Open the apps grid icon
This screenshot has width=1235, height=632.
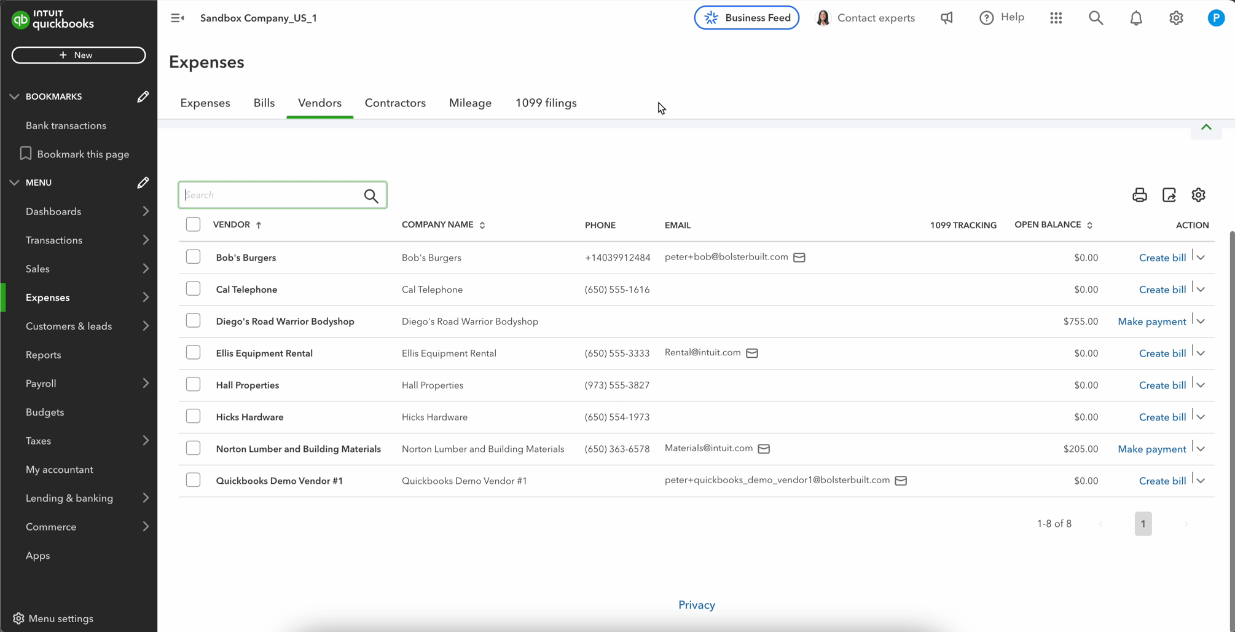click(1056, 18)
